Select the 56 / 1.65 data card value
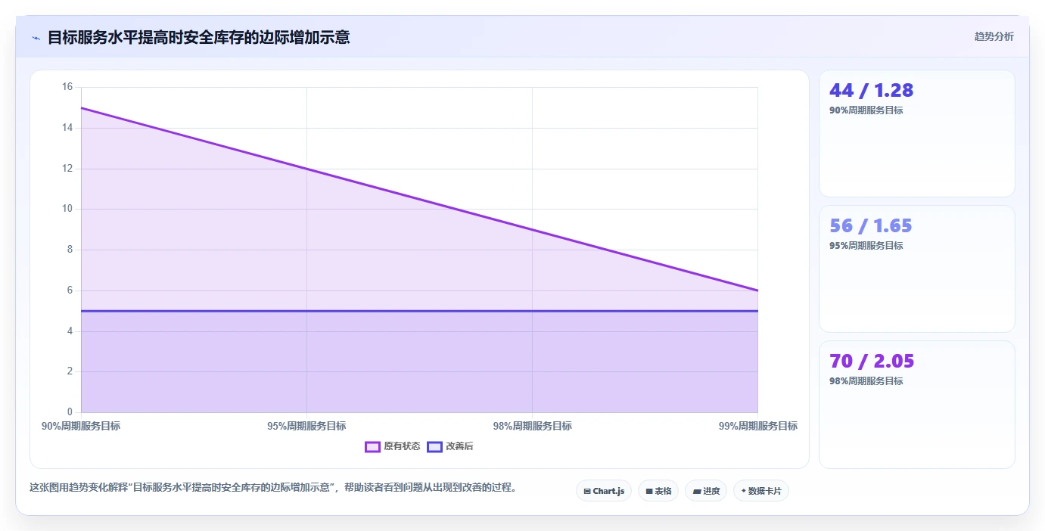 click(x=870, y=225)
